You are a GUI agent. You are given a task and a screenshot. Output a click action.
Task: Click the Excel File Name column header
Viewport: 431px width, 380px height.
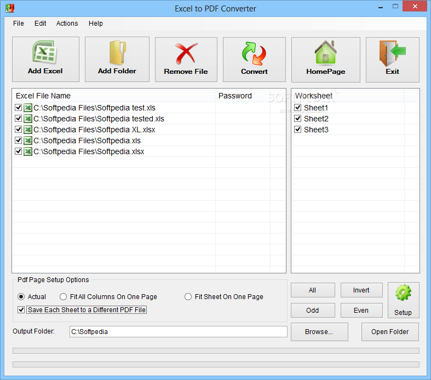tap(114, 96)
